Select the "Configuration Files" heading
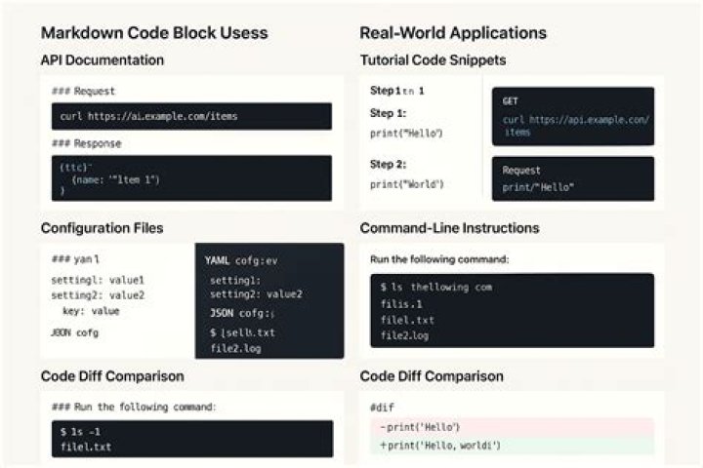The image size is (703, 468). (103, 228)
